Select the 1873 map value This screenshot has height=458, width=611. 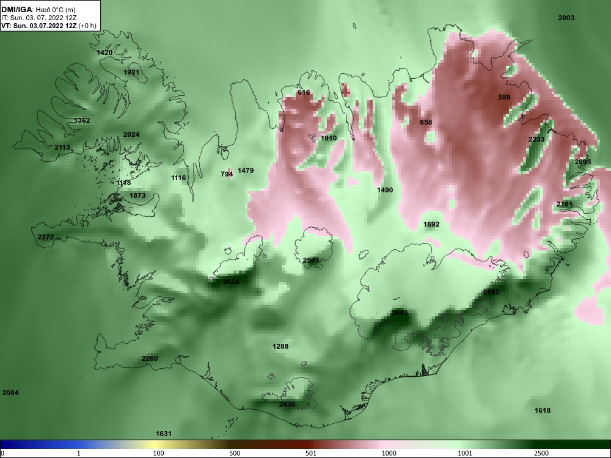(x=137, y=195)
